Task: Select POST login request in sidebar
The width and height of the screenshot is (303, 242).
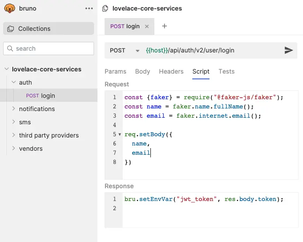Action: click(x=49, y=95)
